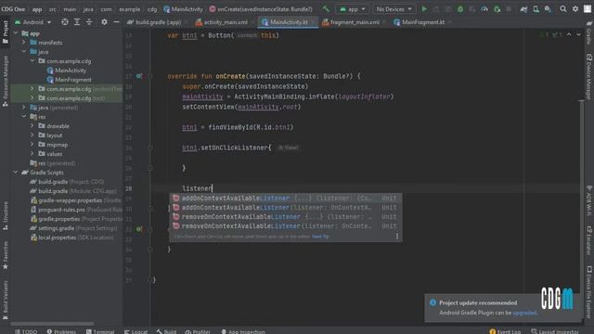Click Next Tip link in completion popup
594x334 pixels.
tap(320, 237)
